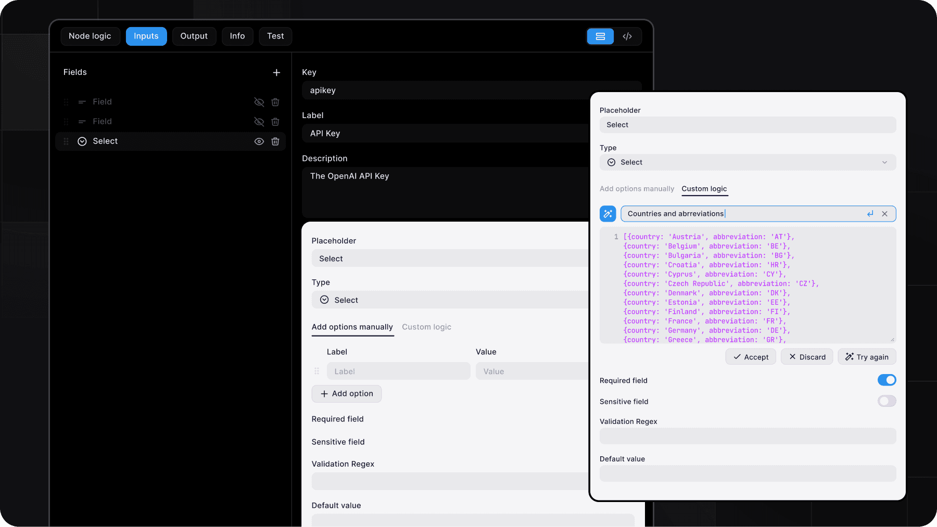
Task: Go to the Output tab
Action: pyautogui.click(x=194, y=36)
